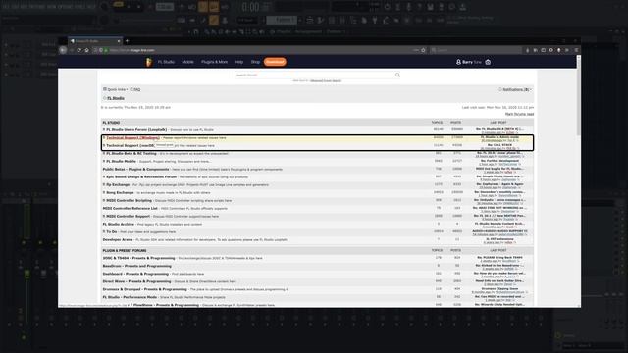Click the bookmark star icon in address bar
This screenshot has width=628, height=353.
coord(423,50)
